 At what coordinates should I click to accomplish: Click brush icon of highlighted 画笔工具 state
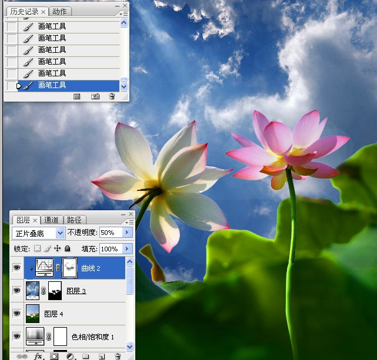(x=28, y=86)
